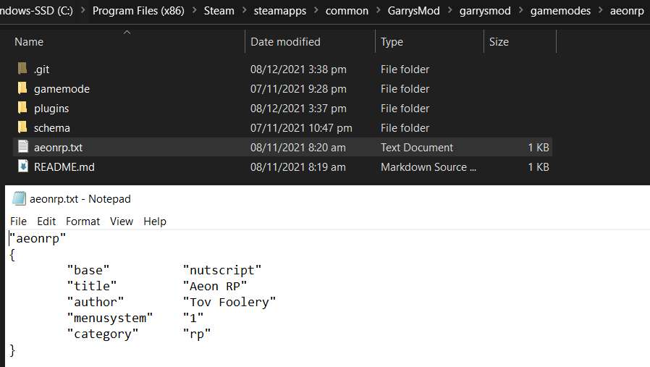Select the plugins folder name
650x367 pixels.
coord(51,109)
